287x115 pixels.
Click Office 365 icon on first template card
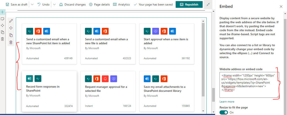tap(38, 31)
